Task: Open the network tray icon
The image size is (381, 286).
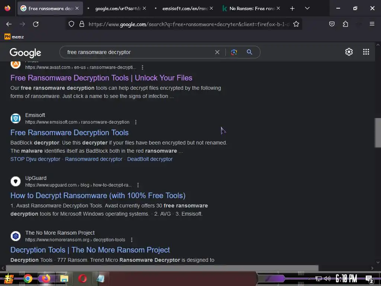Action: click(x=318, y=279)
